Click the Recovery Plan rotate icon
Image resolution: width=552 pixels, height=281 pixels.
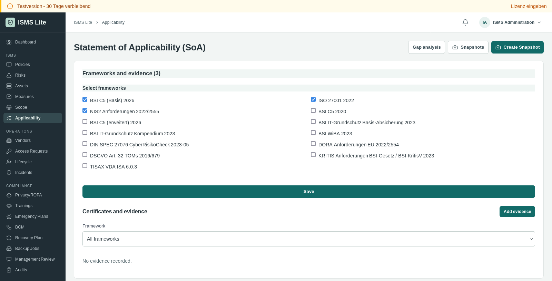click(9, 238)
